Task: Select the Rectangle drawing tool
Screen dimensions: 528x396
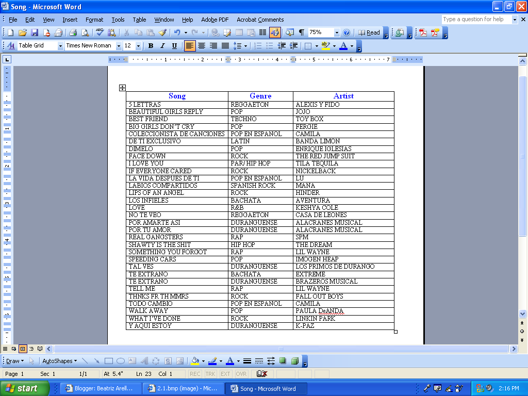Action: pyautogui.click(x=108, y=361)
